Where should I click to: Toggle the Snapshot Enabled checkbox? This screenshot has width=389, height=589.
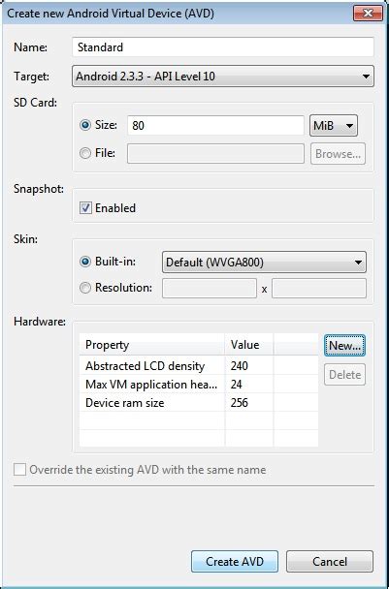(x=85, y=207)
